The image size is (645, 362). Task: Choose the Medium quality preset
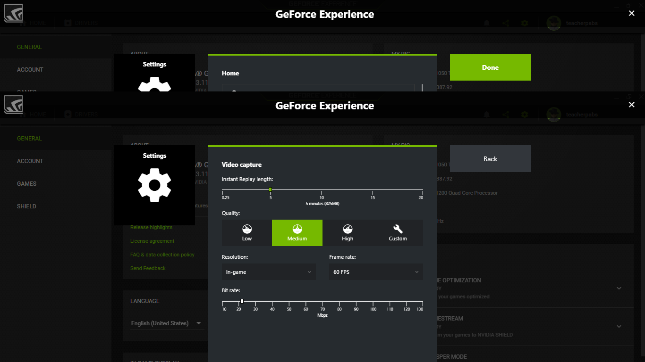point(297,233)
